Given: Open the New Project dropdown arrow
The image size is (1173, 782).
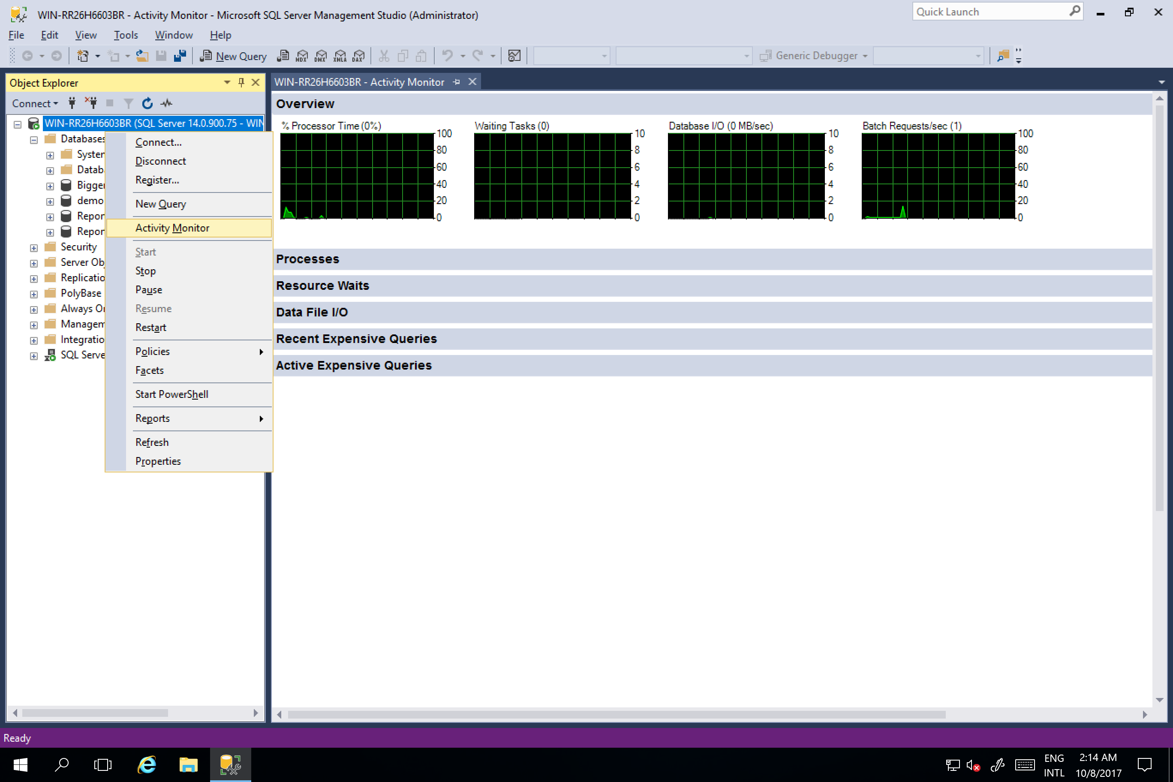Looking at the screenshot, I should coord(97,56).
